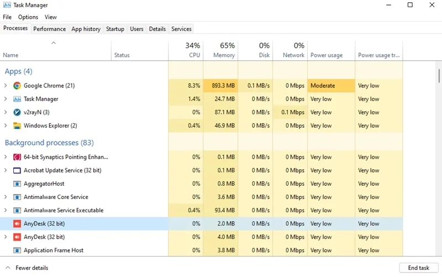The height and width of the screenshot is (277, 442).
Task: Switch to the Services tab
Action: (181, 29)
